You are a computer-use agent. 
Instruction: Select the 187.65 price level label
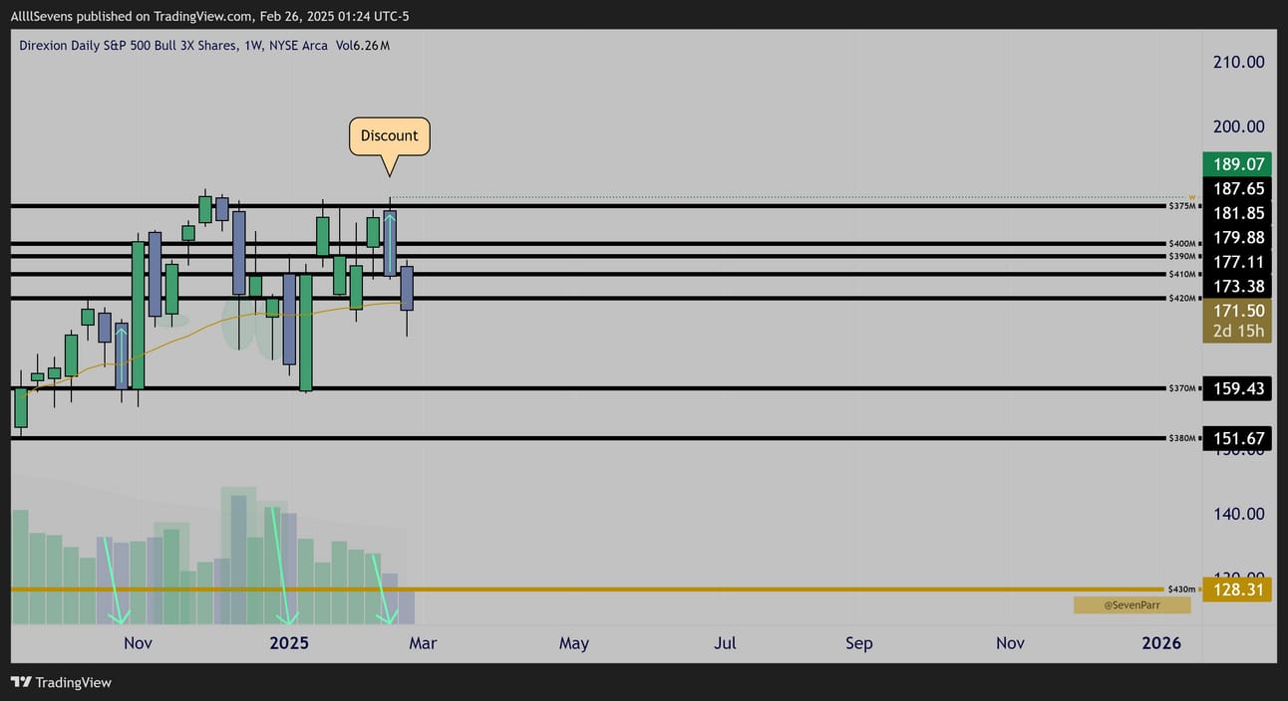click(x=1237, y=188)
